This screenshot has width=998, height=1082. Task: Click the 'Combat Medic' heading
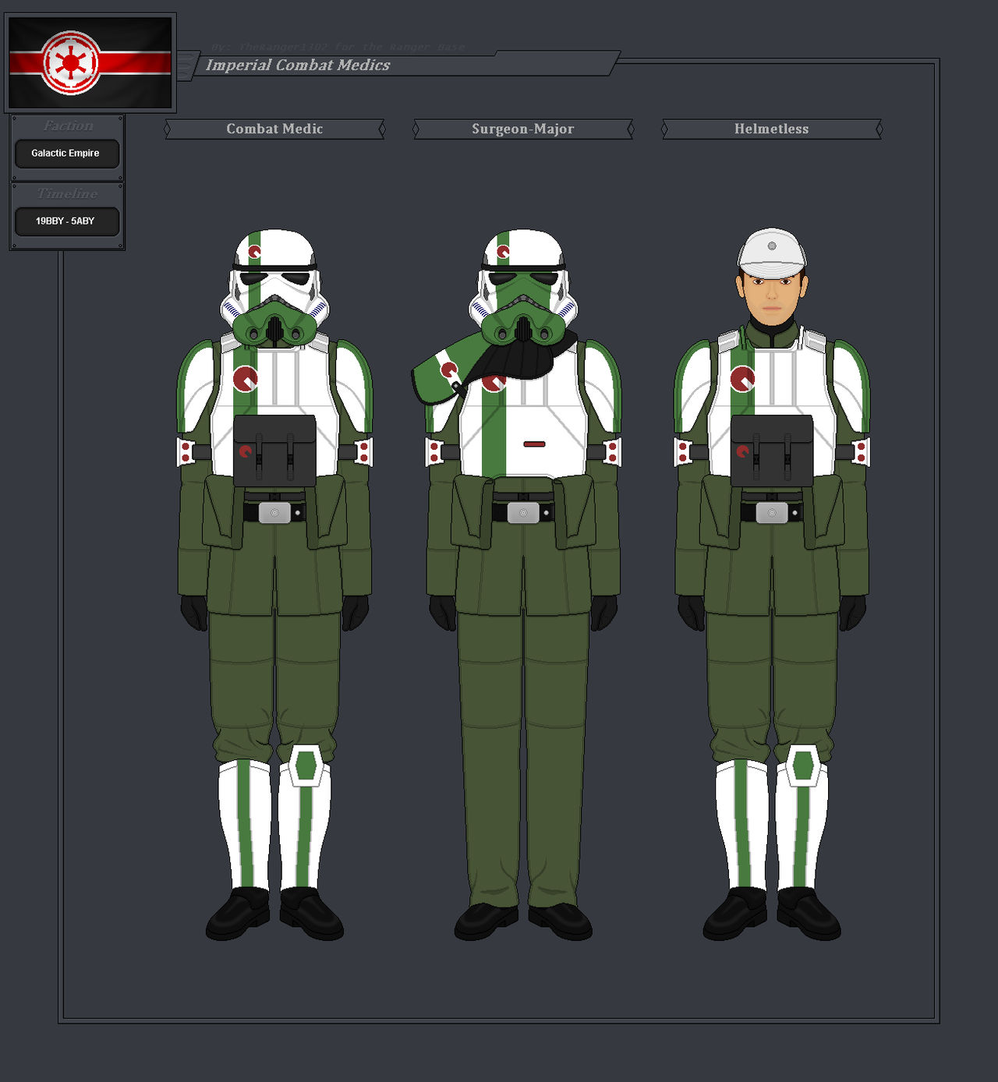tap(274, 129)
